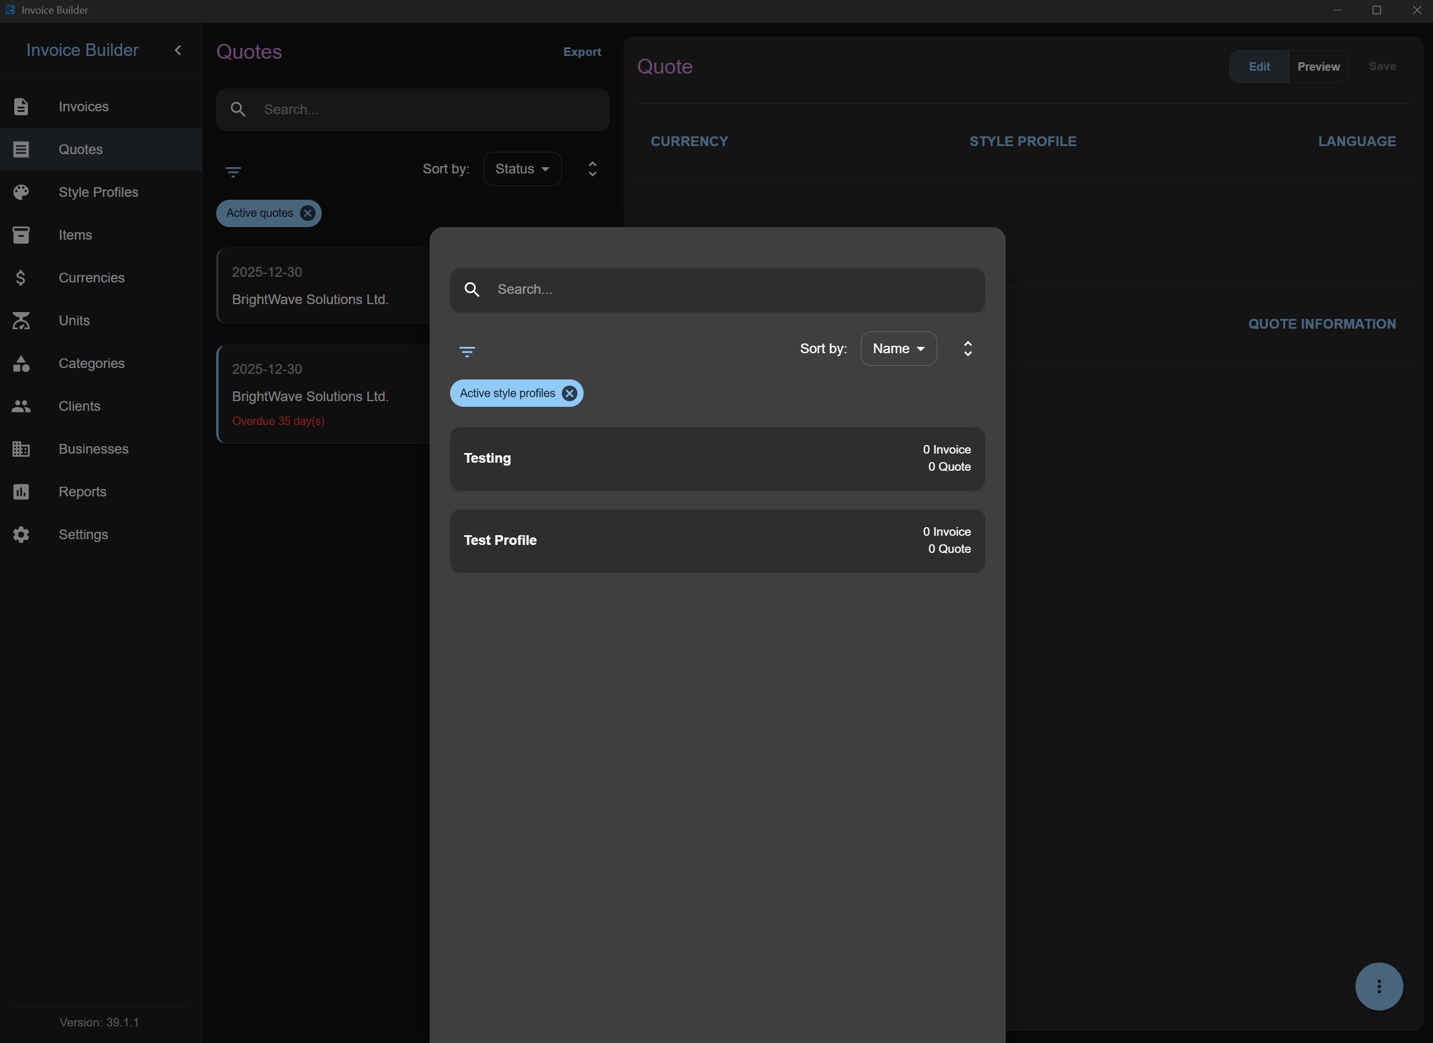This screenshot has width=1433, height=1043.
Task: Open the first BrightWave Solutions quote card
Action: coord(324,286)
